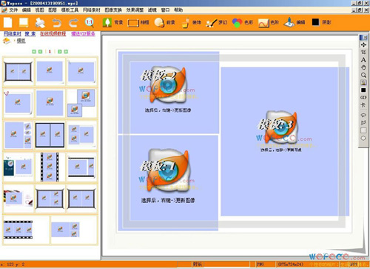This screenshot has height=269, width=370.
Task: Select the move cross-arrows tool
Action: [x=363, y=44]
